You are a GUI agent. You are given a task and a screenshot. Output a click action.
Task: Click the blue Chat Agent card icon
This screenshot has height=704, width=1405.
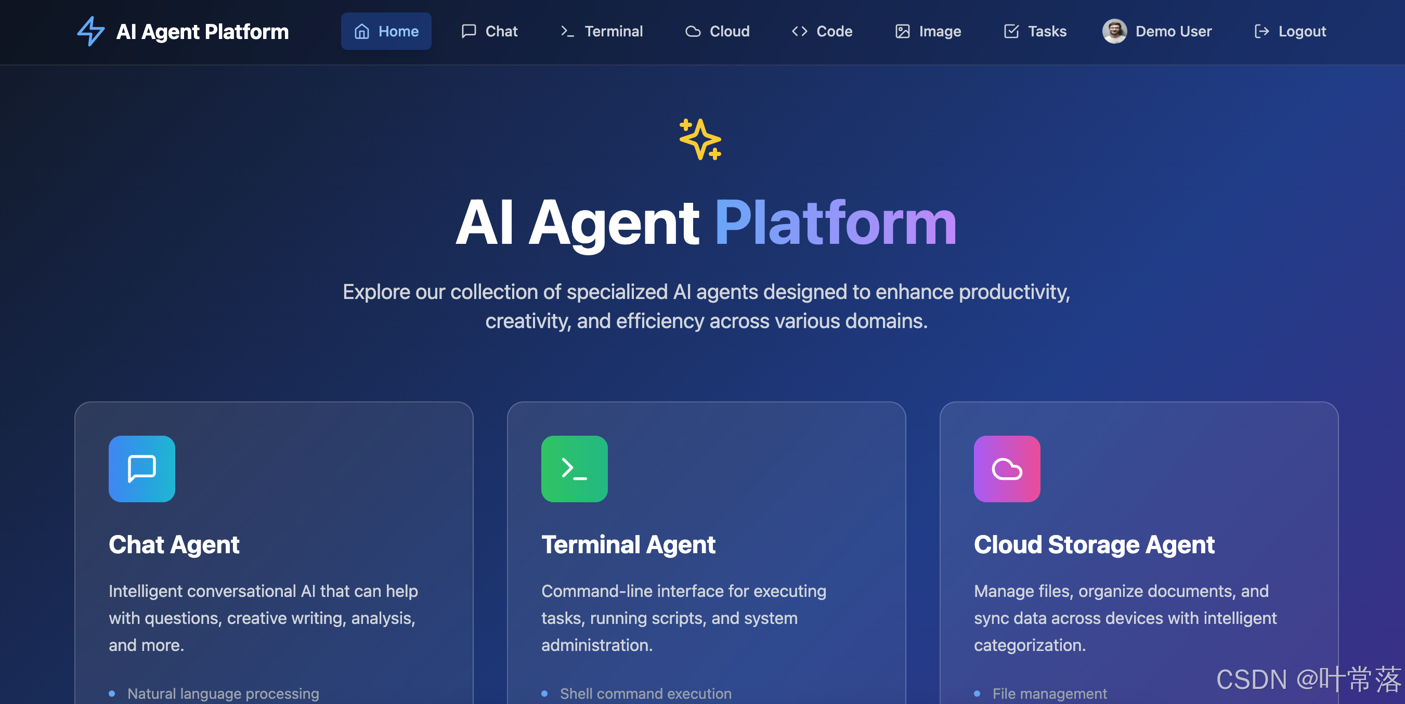point(142,468)
